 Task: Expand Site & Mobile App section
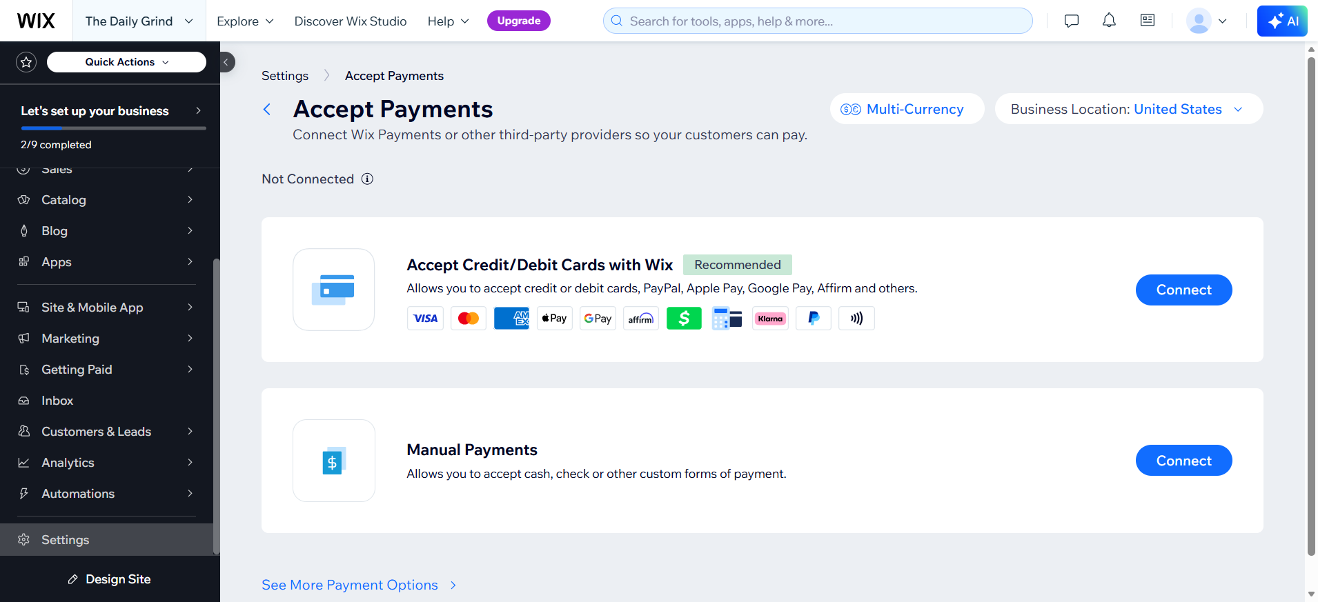pos(106,308)
